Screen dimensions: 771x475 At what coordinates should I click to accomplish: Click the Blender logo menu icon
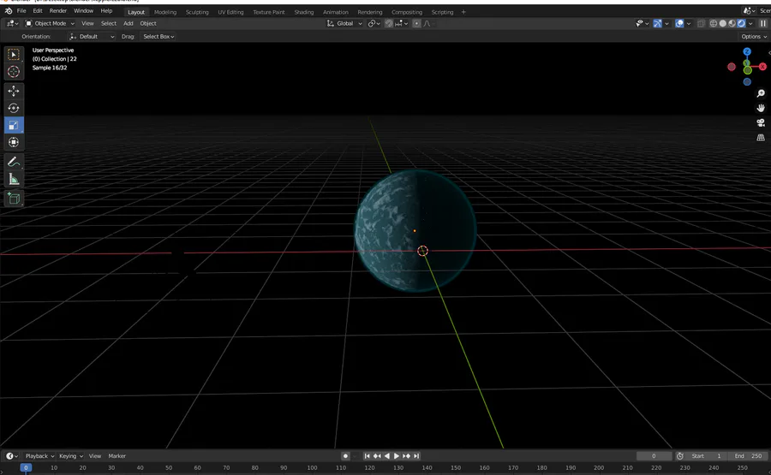[8, 11]
